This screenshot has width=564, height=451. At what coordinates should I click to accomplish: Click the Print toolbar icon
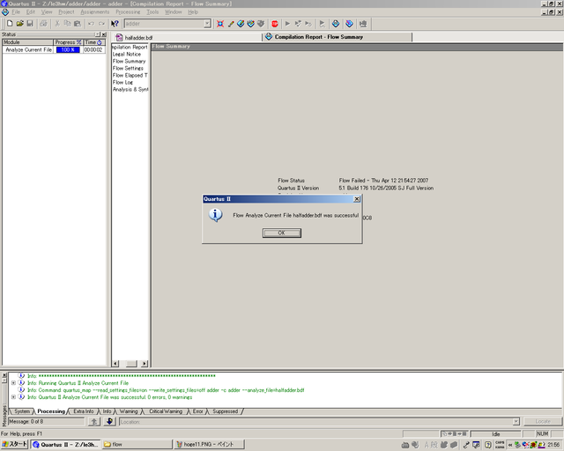[43, 24]
